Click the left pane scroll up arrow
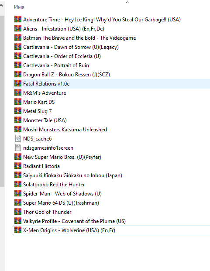The image size is (210, 271). (2, 5)
